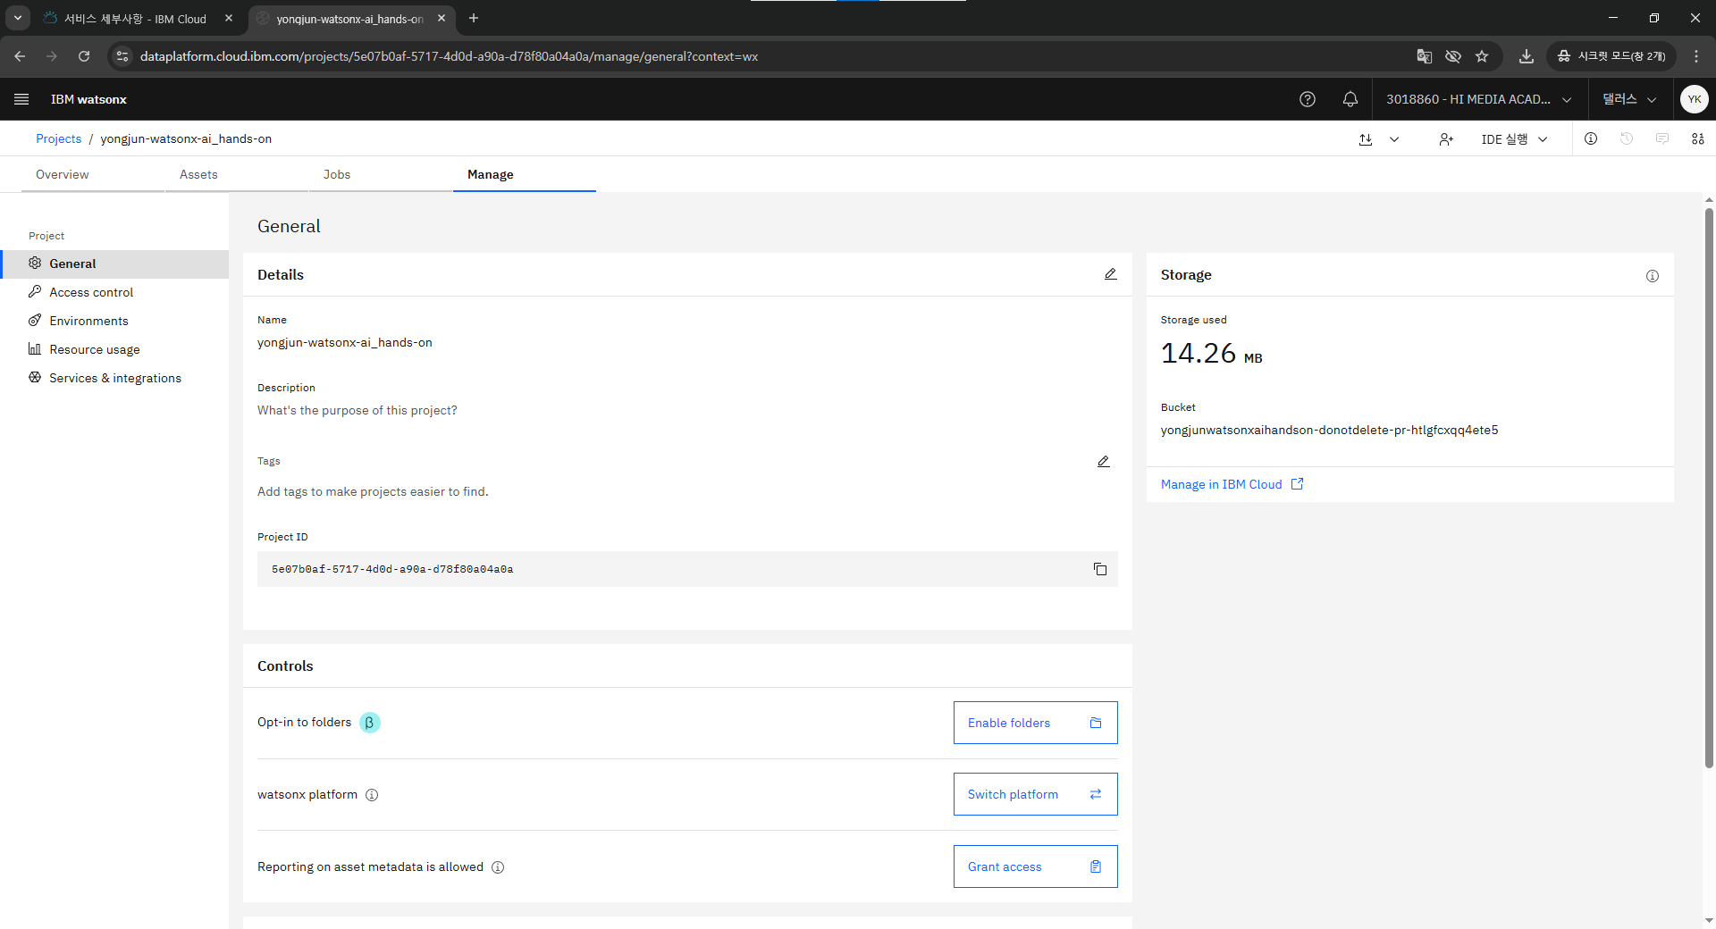Viewport: 1716px width, 929px height.
Task: Click the incognito mode 시크릿 모드 indicator
Action: point(1611,56)
